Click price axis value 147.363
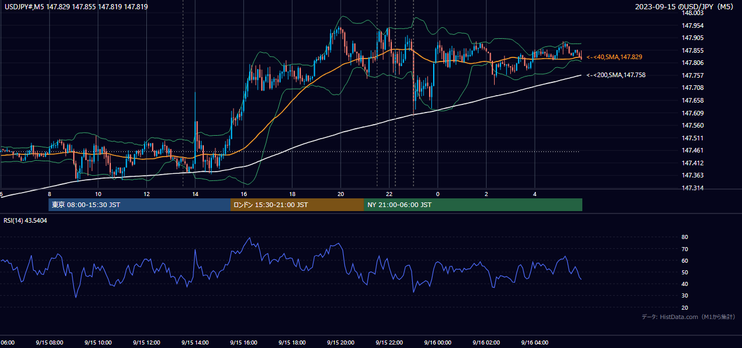 pyautogui.click(x=692, y=175)
